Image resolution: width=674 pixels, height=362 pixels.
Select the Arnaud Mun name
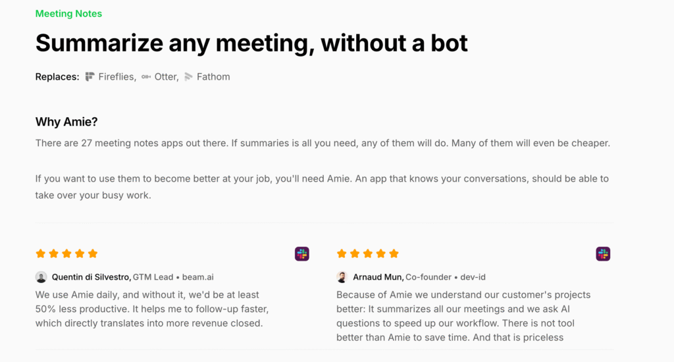coord(377,277)
